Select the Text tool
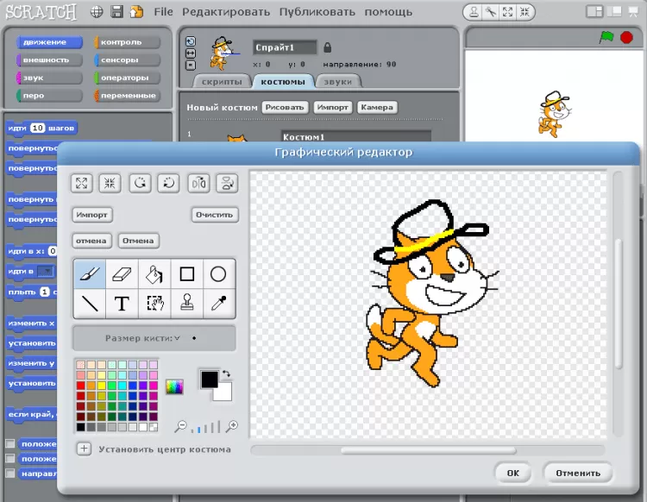The height and width of the screenshot is (502, 647). click(122, 304)
